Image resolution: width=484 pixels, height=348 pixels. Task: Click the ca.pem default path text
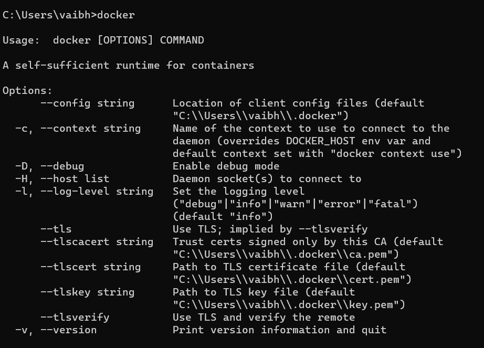[x=286, y=255]
